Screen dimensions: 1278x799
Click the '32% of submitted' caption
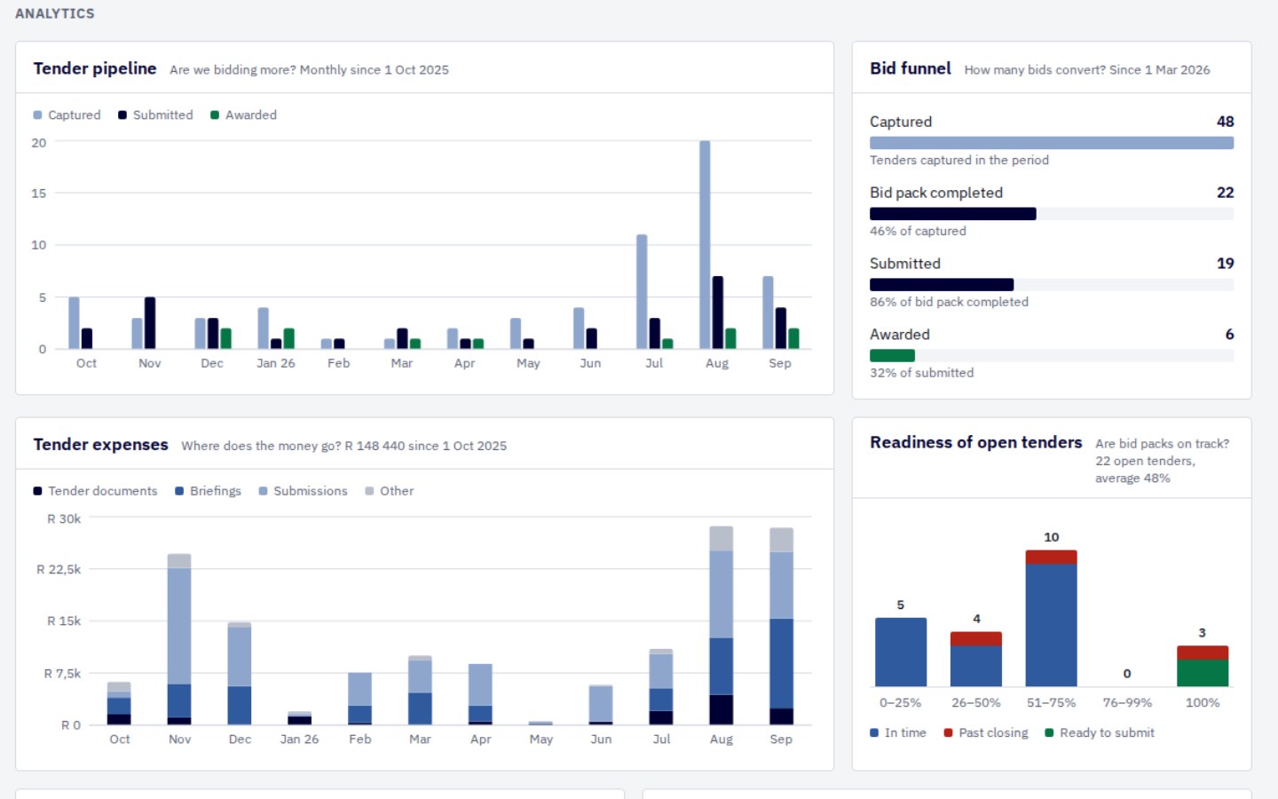pos(921,373)
